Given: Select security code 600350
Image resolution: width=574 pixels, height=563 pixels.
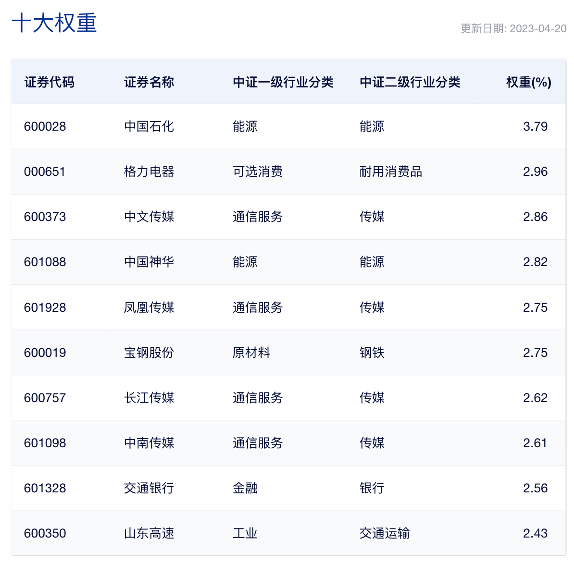Looking at the screenshot, I should 45,533.
